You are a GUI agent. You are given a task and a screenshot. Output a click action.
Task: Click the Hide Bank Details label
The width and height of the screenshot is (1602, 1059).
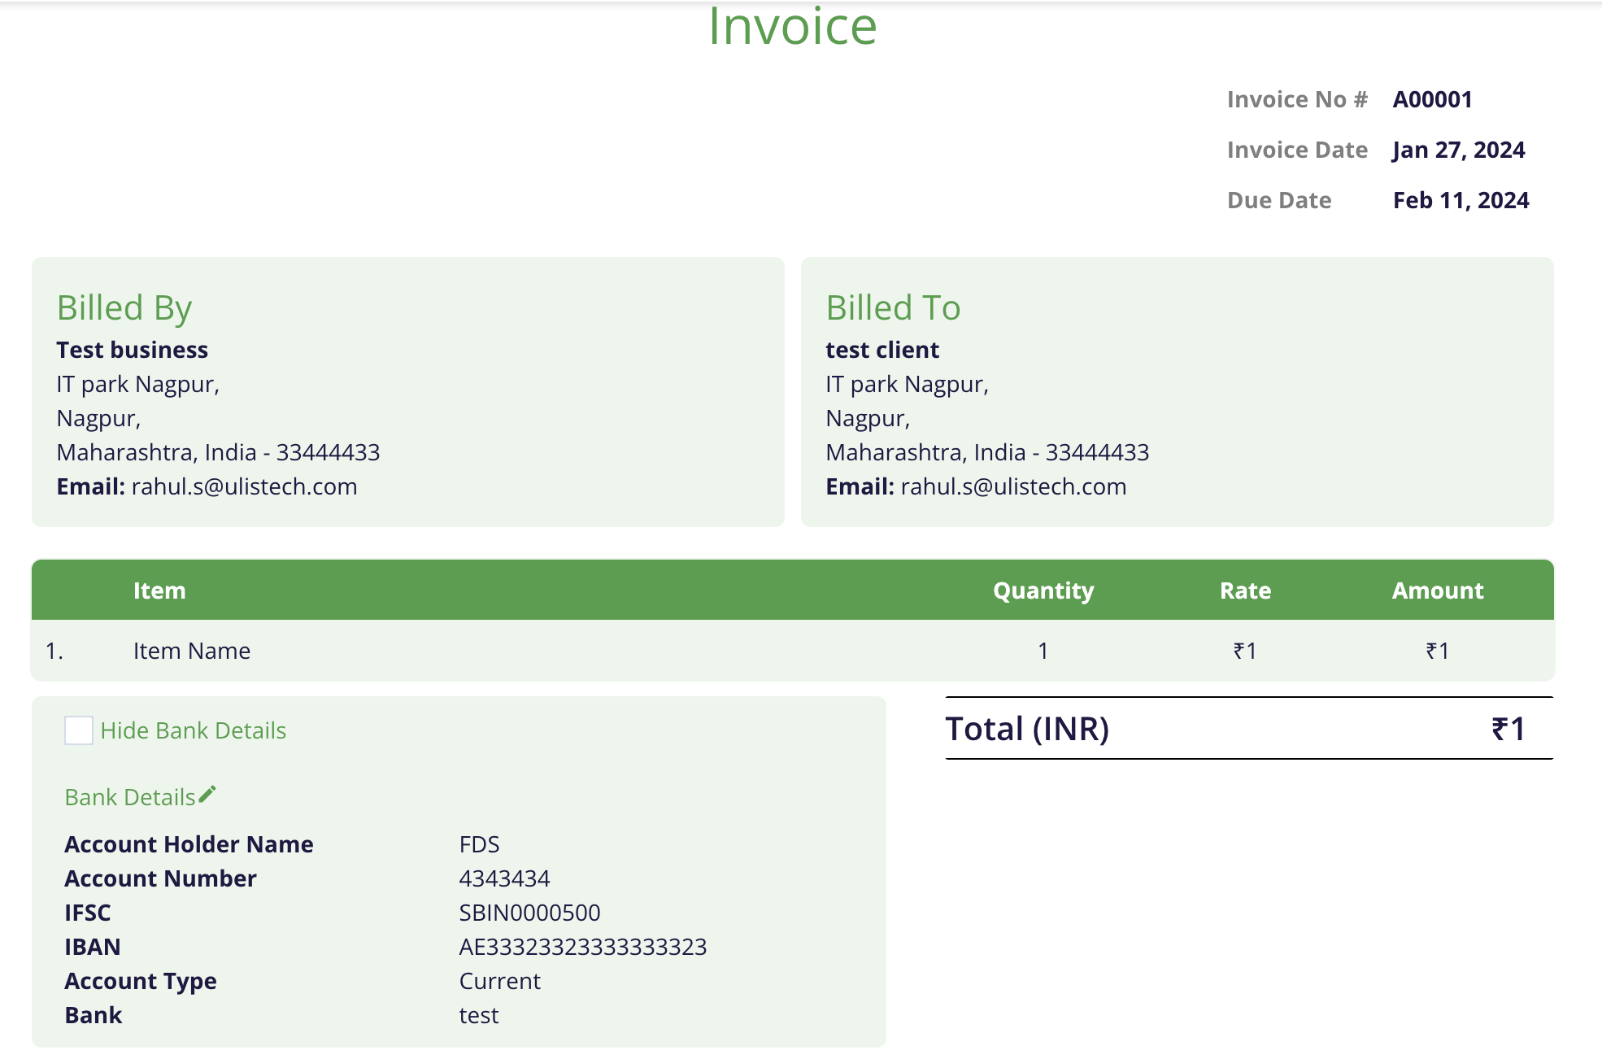194,730
